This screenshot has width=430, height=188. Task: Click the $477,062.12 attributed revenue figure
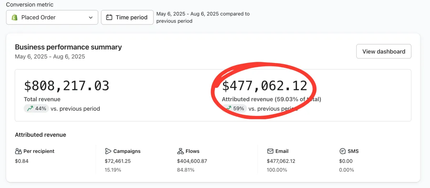click(264, 86)
